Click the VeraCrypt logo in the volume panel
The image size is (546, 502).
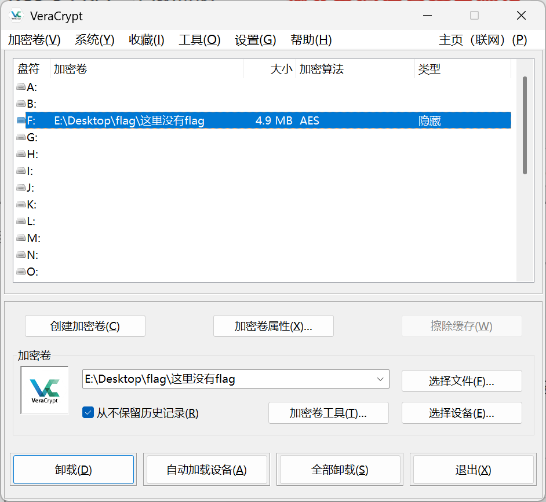45,390
